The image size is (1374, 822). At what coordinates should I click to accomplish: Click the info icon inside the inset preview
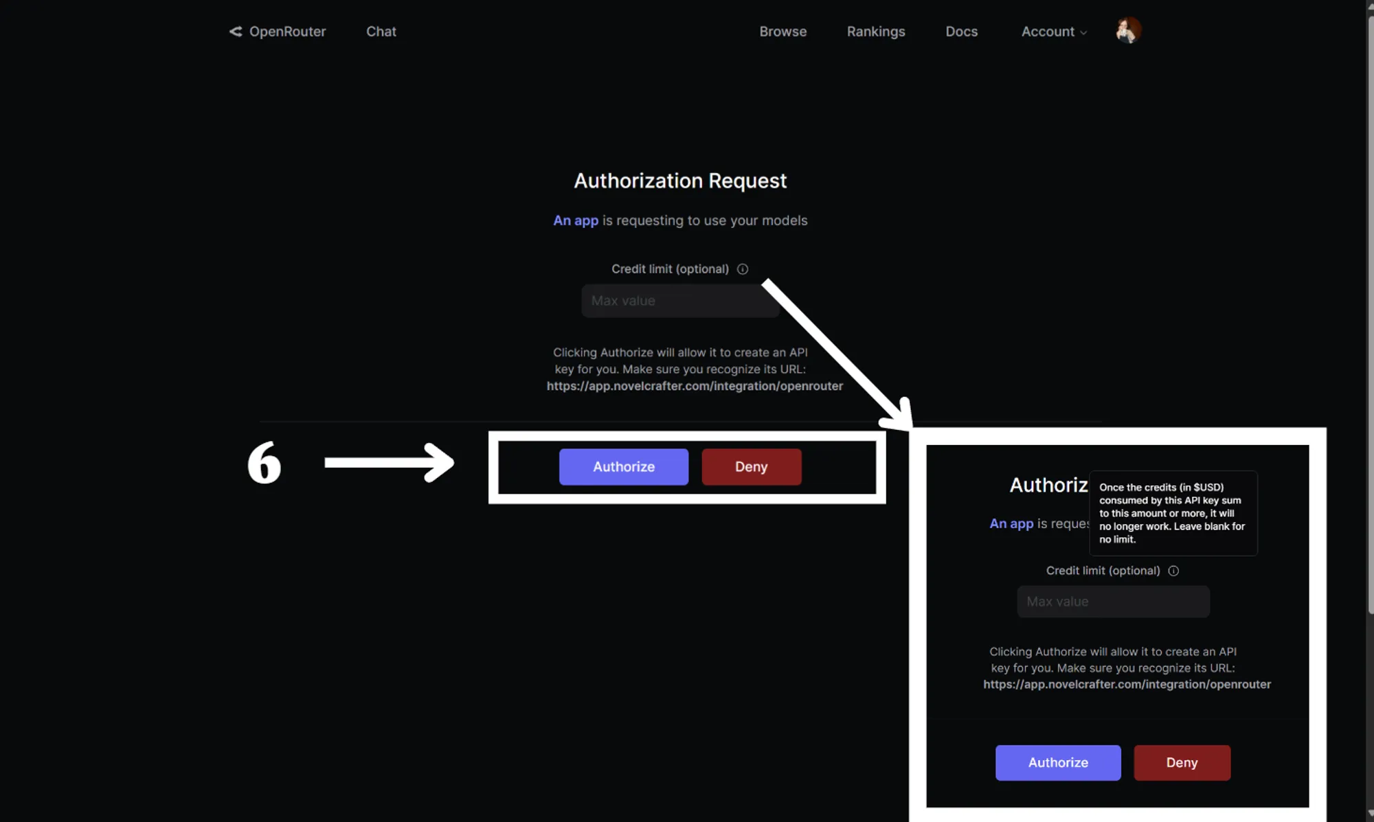(x=1174, y=570)
